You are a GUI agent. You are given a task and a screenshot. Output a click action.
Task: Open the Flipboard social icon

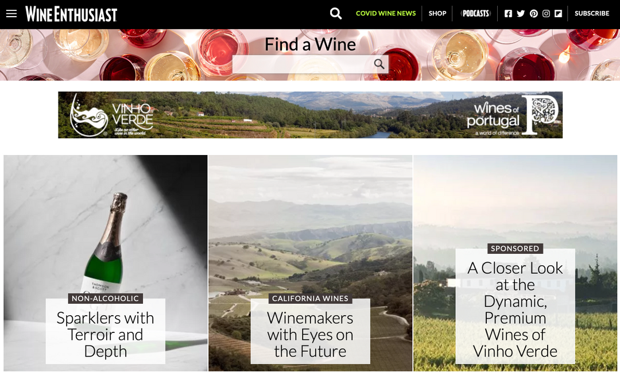pos(559,13)
